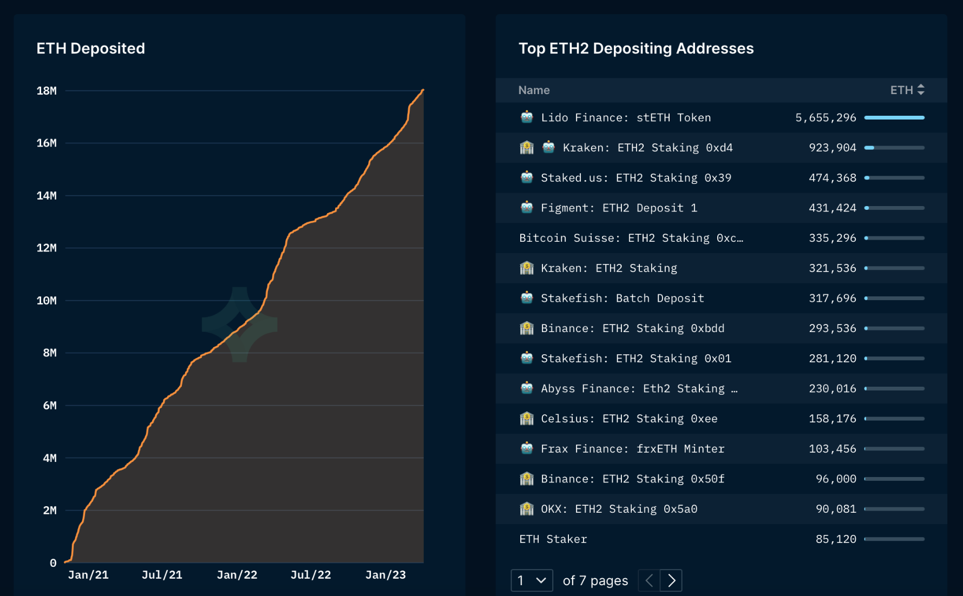The width and height of the screenshot is (963, 596).
Task: Click the Jan/23 label on the chart axis
Action: click(385, 575)
